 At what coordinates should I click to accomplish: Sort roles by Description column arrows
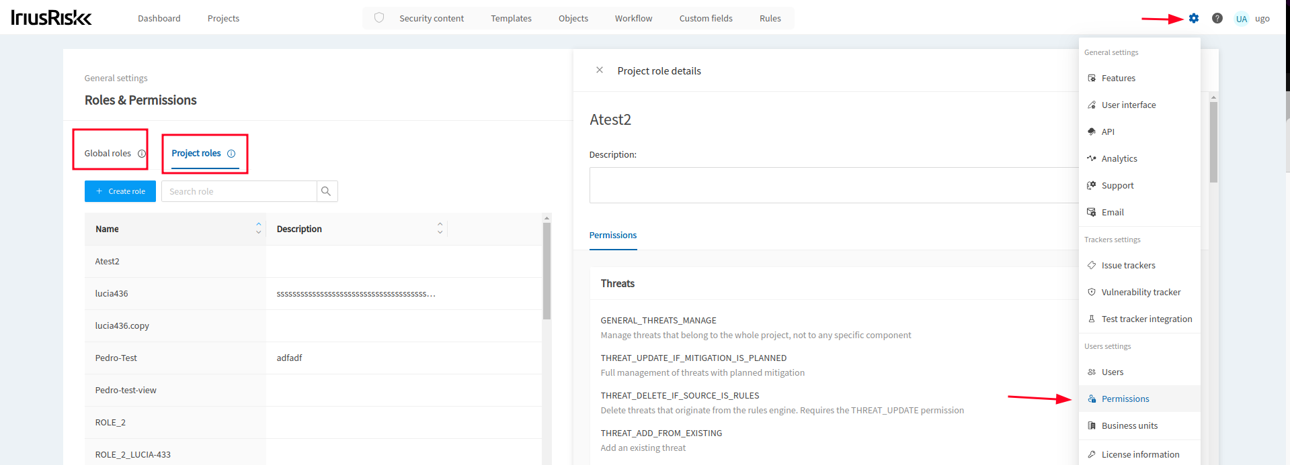click(x=440, y=229)
